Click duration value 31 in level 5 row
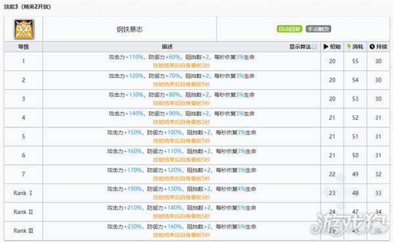 [x=378, y=136]
